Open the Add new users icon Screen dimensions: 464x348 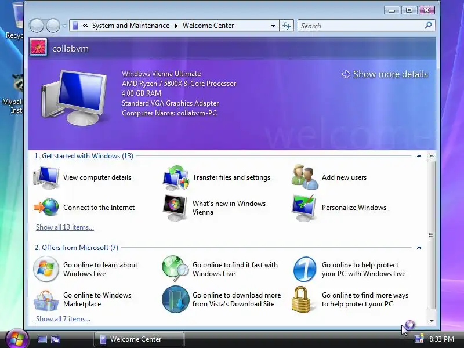click(x=305, y=177)
